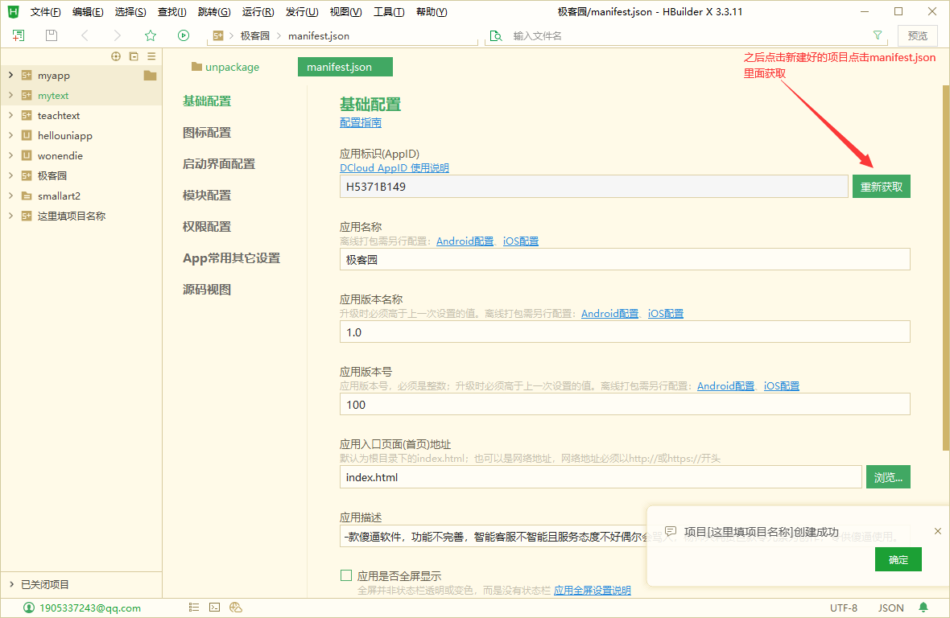The image size is (950, 618).
Task: Open iOS配置 link under 应用版本号
Action: tap(782, 385)
